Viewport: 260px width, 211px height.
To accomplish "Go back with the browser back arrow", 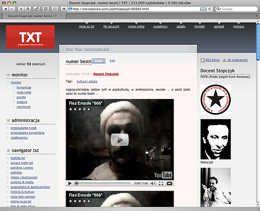I will (6, 9).
